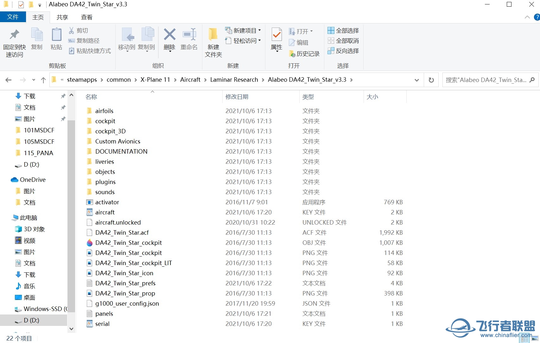540x343 pixels.
Task: Select the liveries folder
Action: (105, 162)
